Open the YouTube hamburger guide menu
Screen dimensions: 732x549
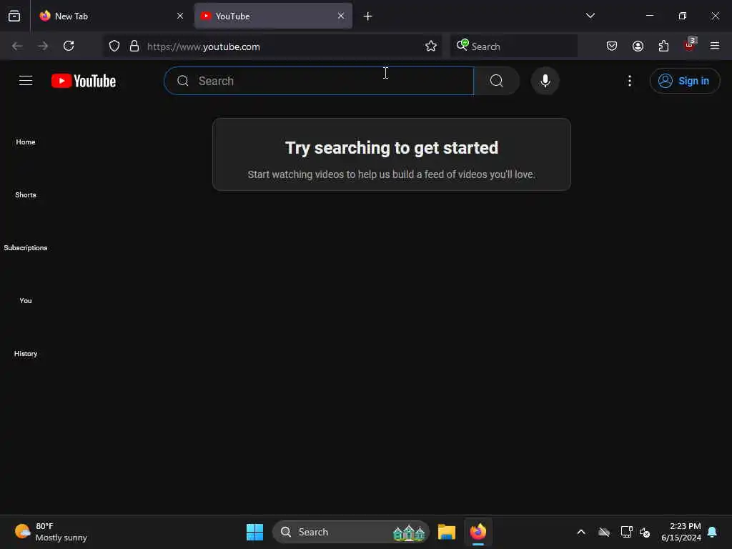(26, 81)
